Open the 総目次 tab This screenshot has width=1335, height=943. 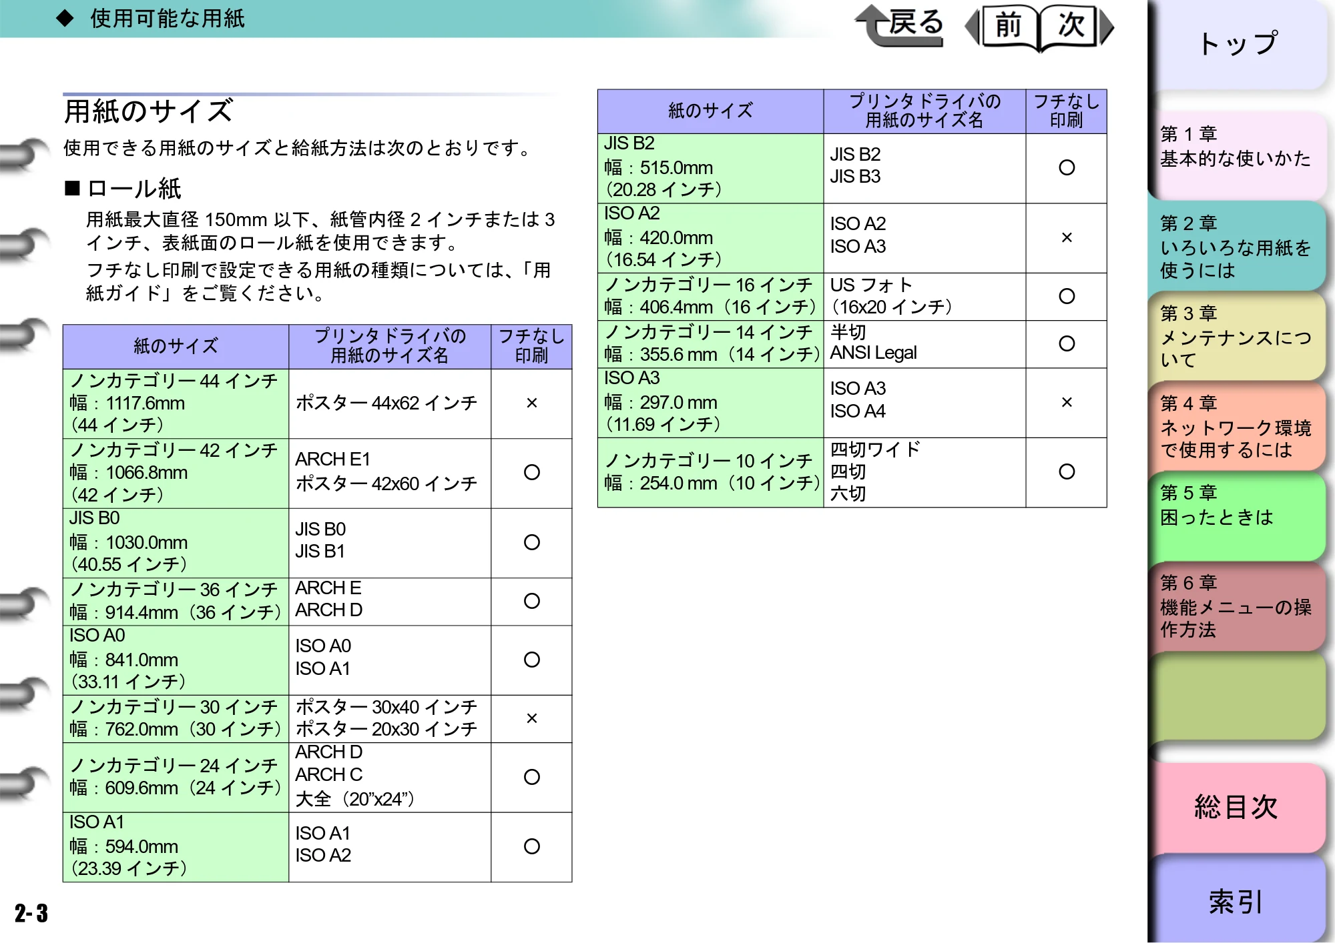click(x=1238, y=807)
